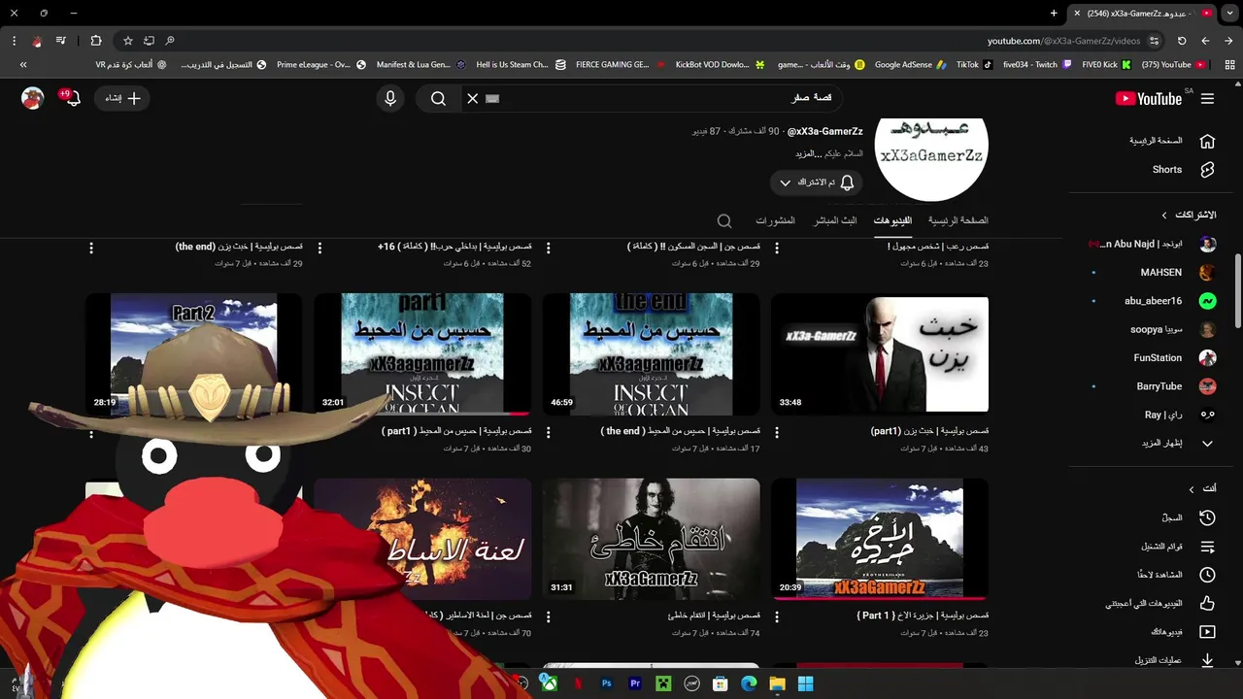
Task: Open 'قصص براسية | خبث يزن (part1)' title
Action: [929, 431]
